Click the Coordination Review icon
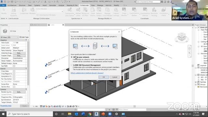 (x=134, y=10)
